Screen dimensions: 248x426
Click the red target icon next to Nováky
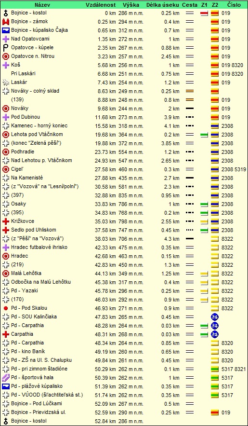point(6,109)
